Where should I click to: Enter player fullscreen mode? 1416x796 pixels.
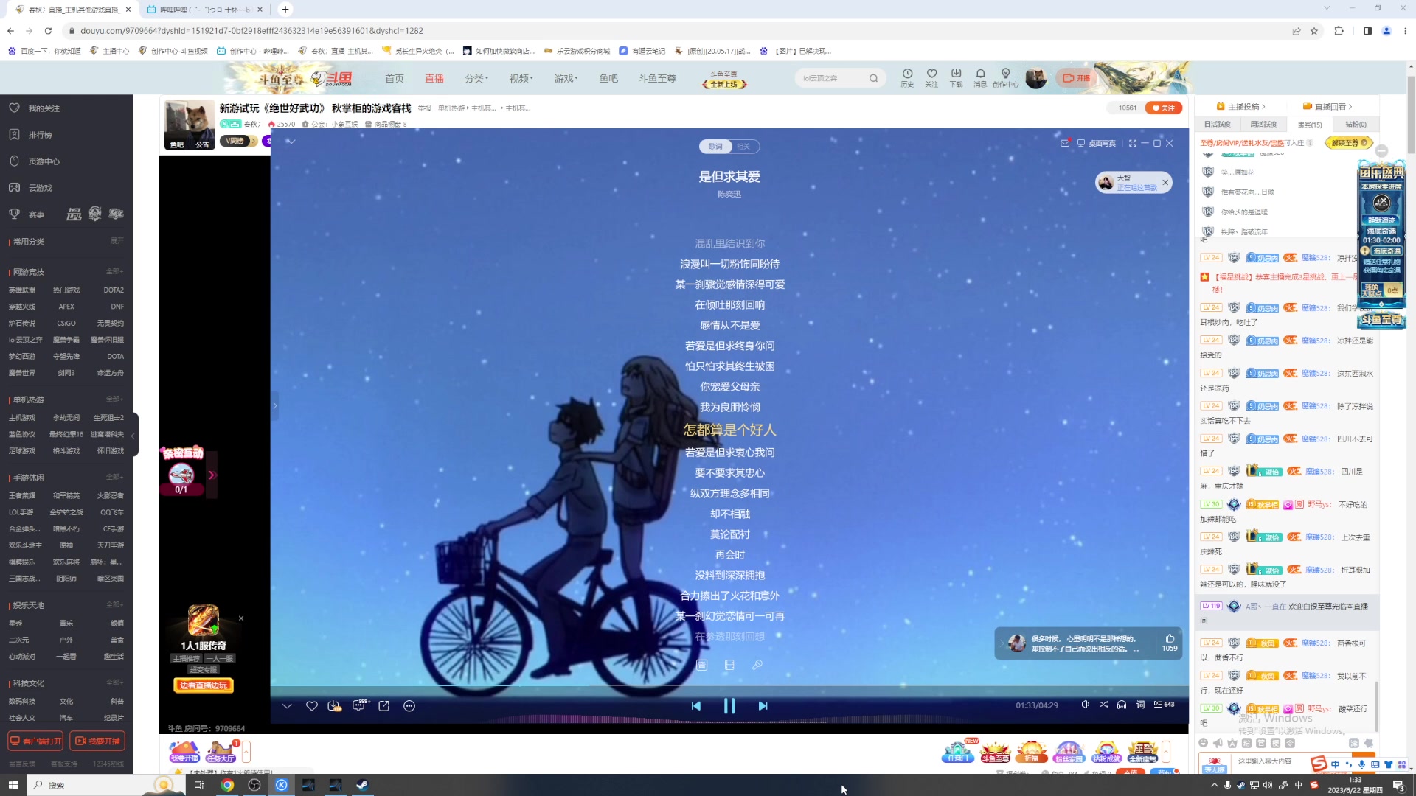click(x=1133, y=143)
